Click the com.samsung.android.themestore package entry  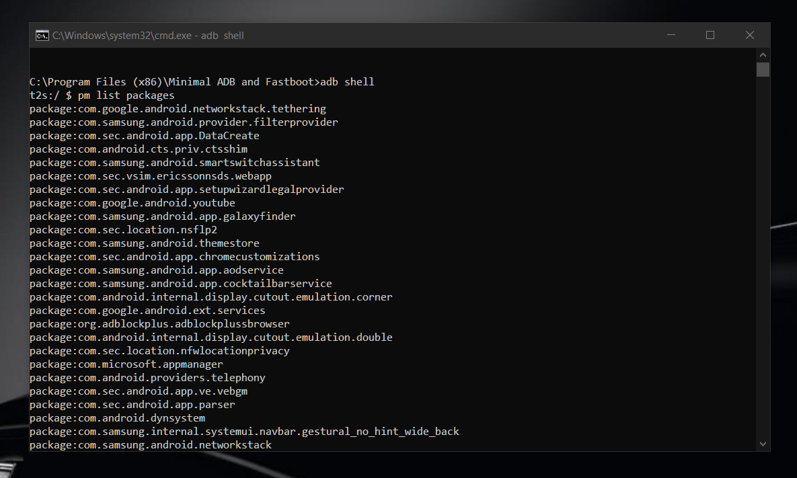pyautogui.click(x=145, y=243)
